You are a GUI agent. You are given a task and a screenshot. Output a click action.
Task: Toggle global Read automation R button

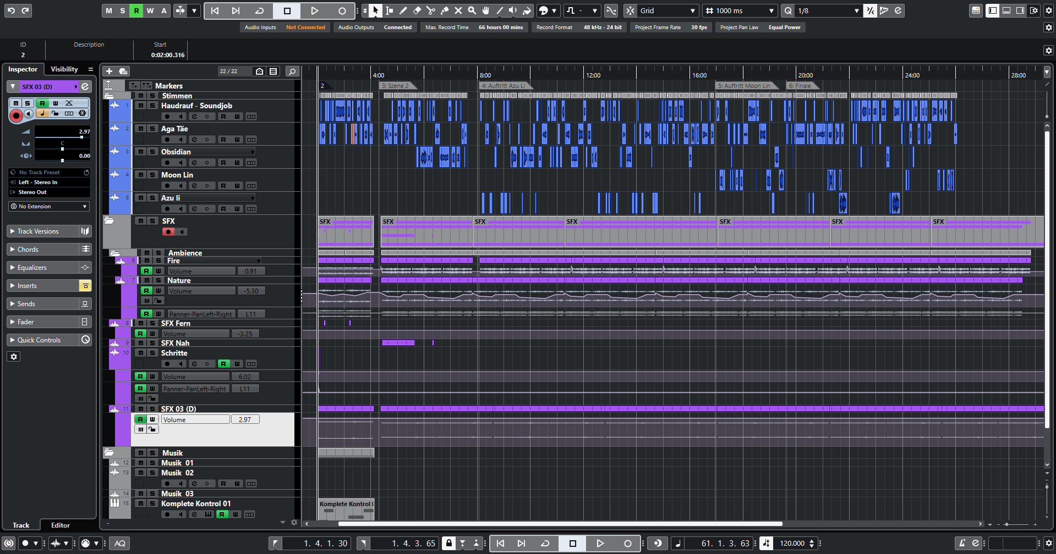[x=136, y=10]
